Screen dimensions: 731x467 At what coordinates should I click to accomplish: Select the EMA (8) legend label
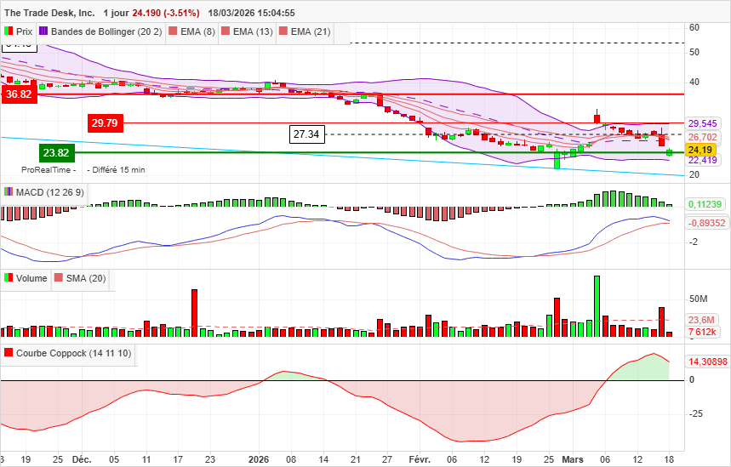(197, 31)
